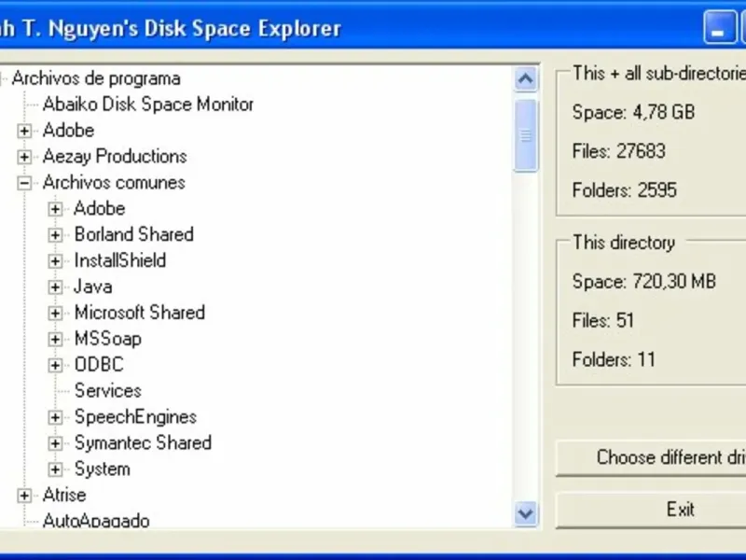Expand the Aezay Productions folder
The image size is (746, 560).
point(24,157)
